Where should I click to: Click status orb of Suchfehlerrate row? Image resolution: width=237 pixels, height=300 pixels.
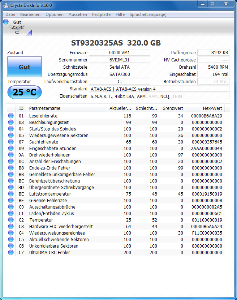(x=11, y=142)
